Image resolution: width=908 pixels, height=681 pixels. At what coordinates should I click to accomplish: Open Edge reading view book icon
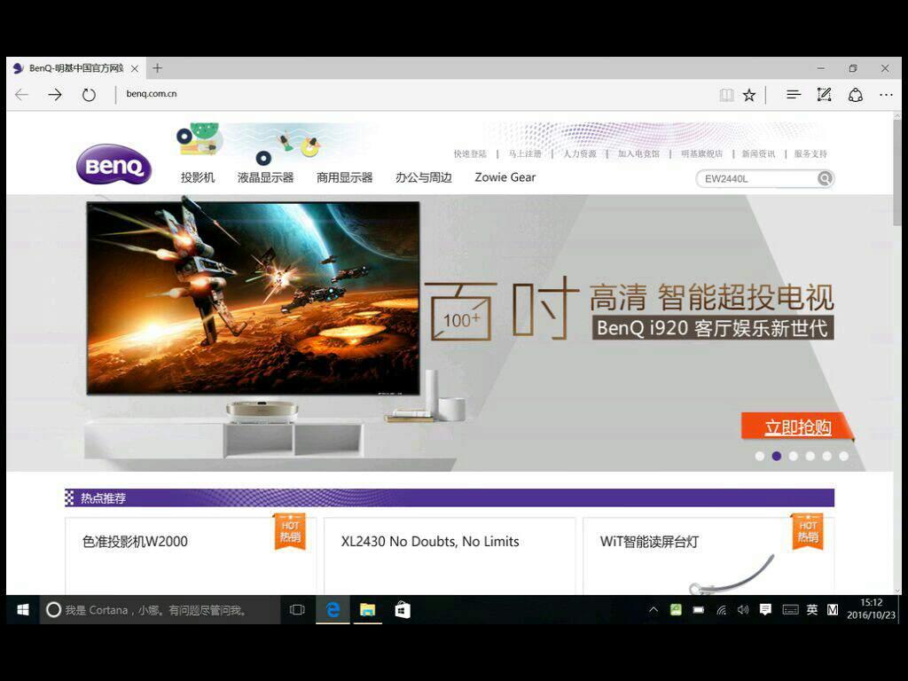pyautogui.click(x=726, y=95)
